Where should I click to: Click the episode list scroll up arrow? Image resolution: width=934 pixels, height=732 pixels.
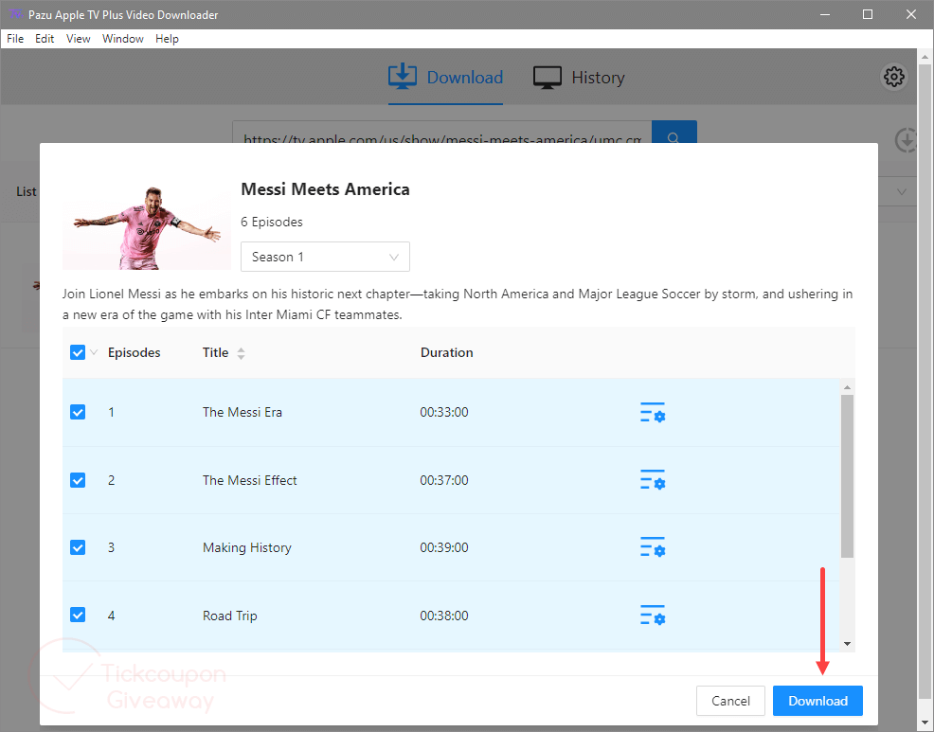tap(847, 387)
